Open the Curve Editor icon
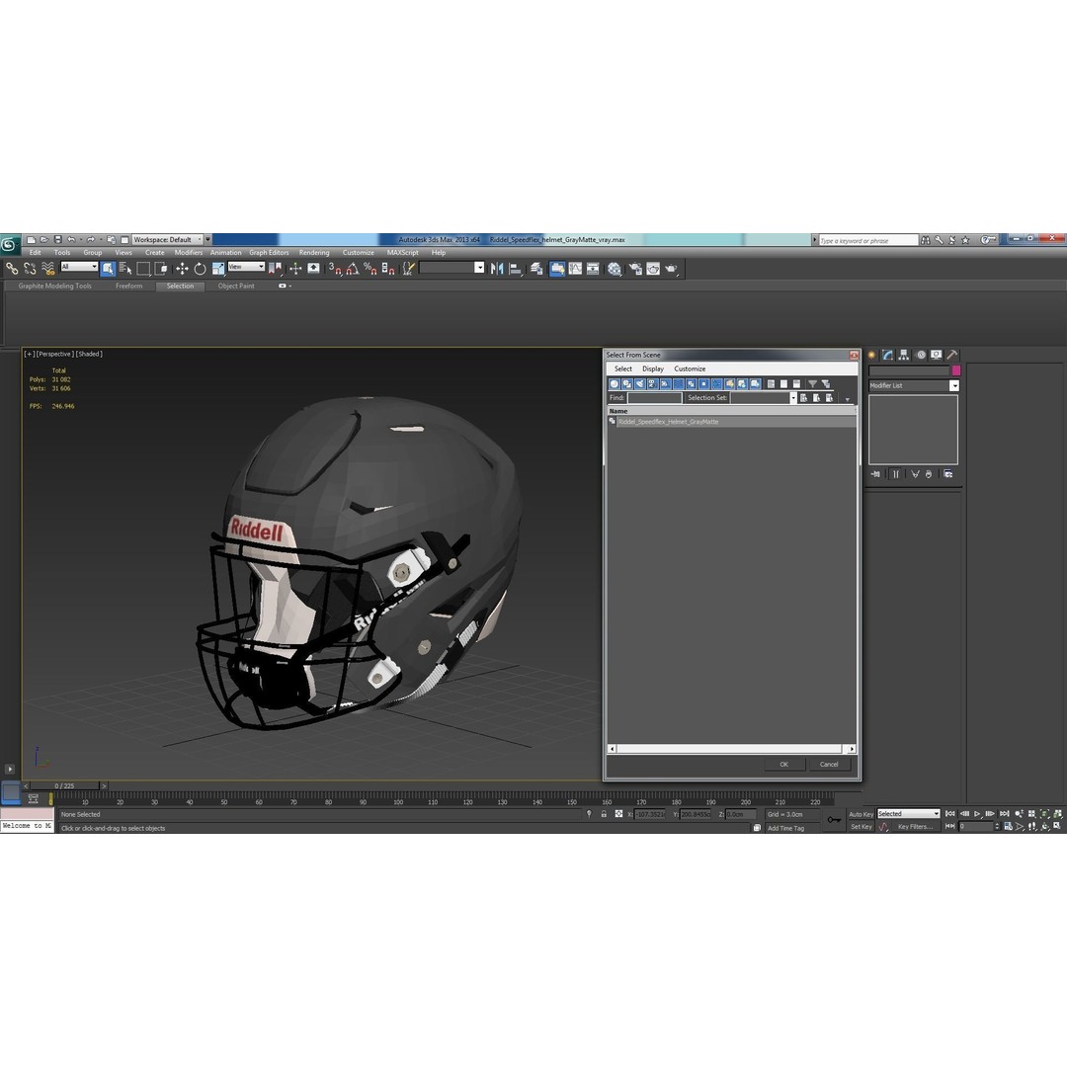 click(x=575, y=269)
